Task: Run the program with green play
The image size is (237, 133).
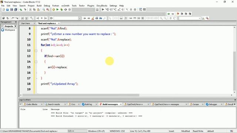Action: coord(57,10)
